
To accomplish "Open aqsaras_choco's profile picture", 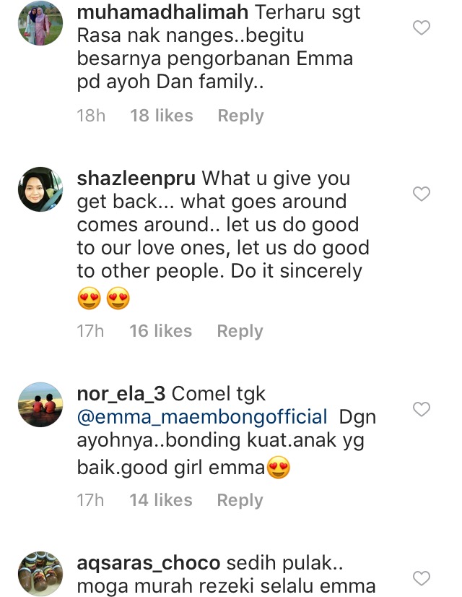I will point(40,572).
